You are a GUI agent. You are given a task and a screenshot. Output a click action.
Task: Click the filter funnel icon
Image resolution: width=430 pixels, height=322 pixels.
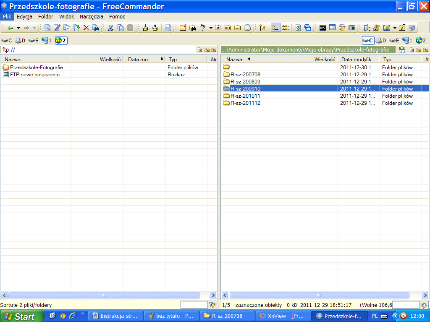(x=203, y=28)
